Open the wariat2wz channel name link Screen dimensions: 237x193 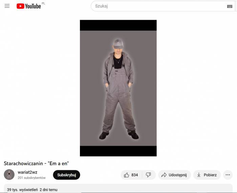tap(27, 172)
